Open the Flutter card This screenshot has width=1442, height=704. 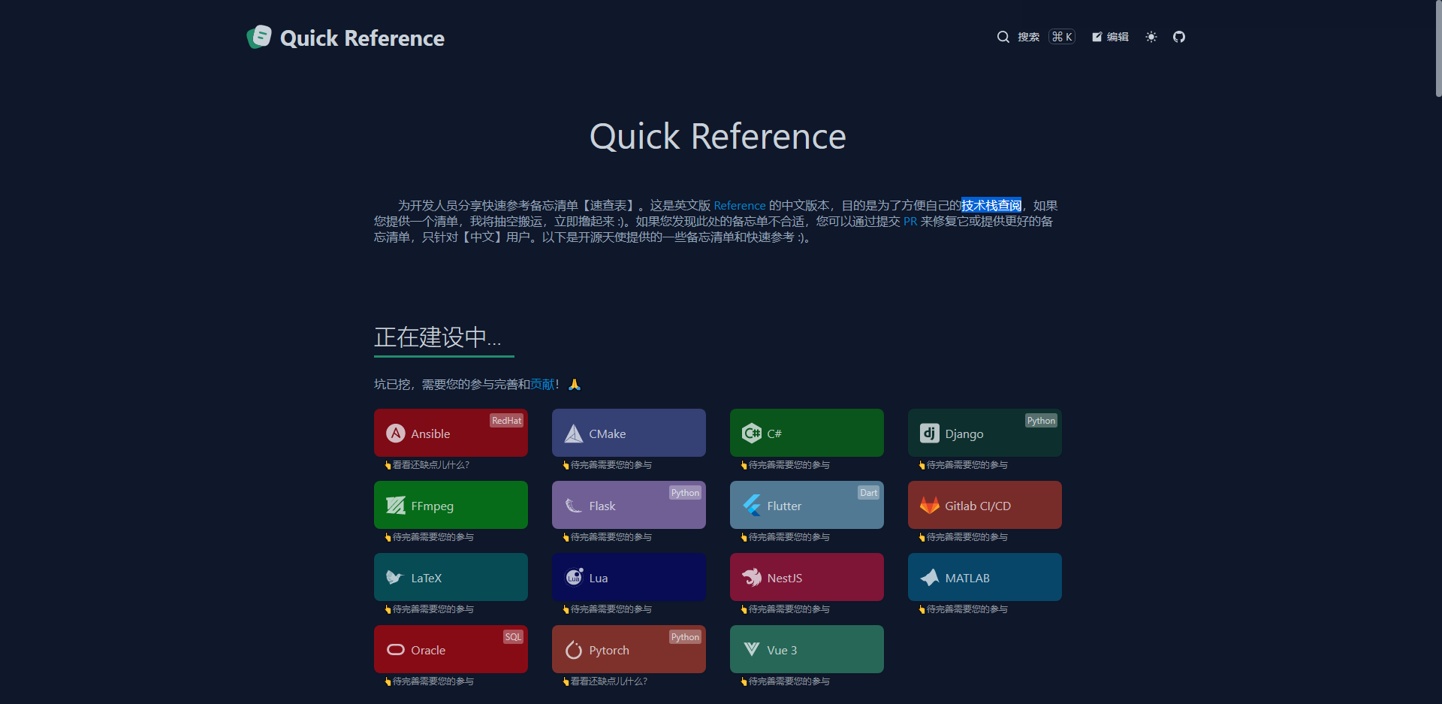click(807, 505)
